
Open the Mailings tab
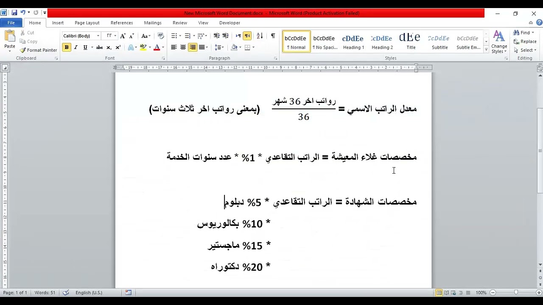point(153,23)
